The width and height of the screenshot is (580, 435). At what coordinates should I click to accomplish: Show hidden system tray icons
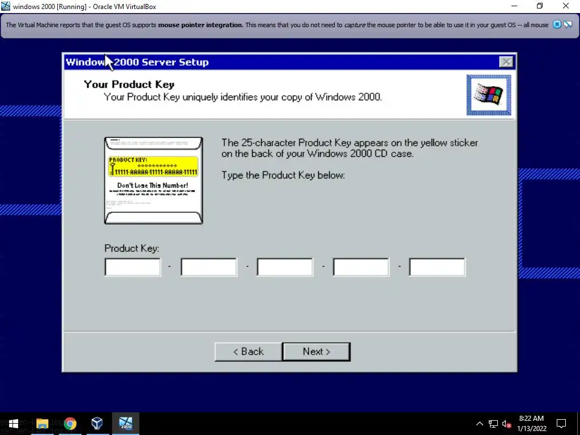point(479,424)
